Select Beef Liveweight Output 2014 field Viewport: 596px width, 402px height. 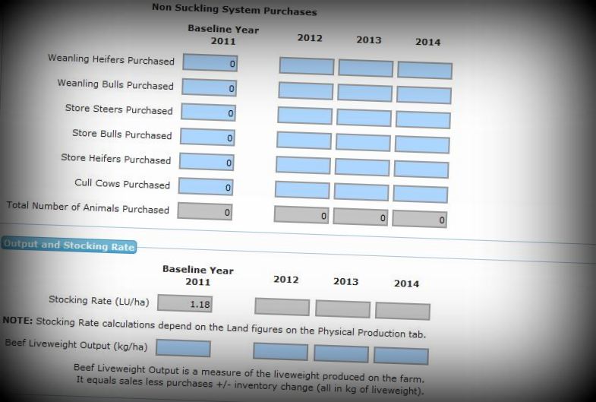401,356
